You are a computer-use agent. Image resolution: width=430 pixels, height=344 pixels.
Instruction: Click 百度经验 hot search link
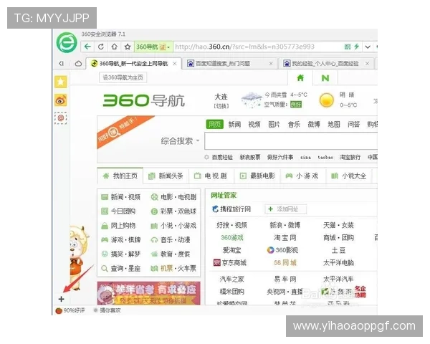click(x=222, y=157)
